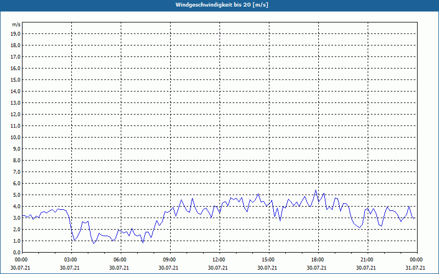Click the "m/s" unit label on the y-axis
Viewport: 439px width, 274px height.
[16, 25]
